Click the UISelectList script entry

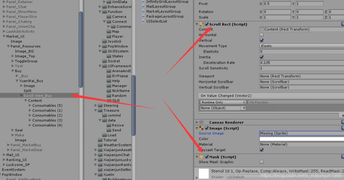coord(157,21)
